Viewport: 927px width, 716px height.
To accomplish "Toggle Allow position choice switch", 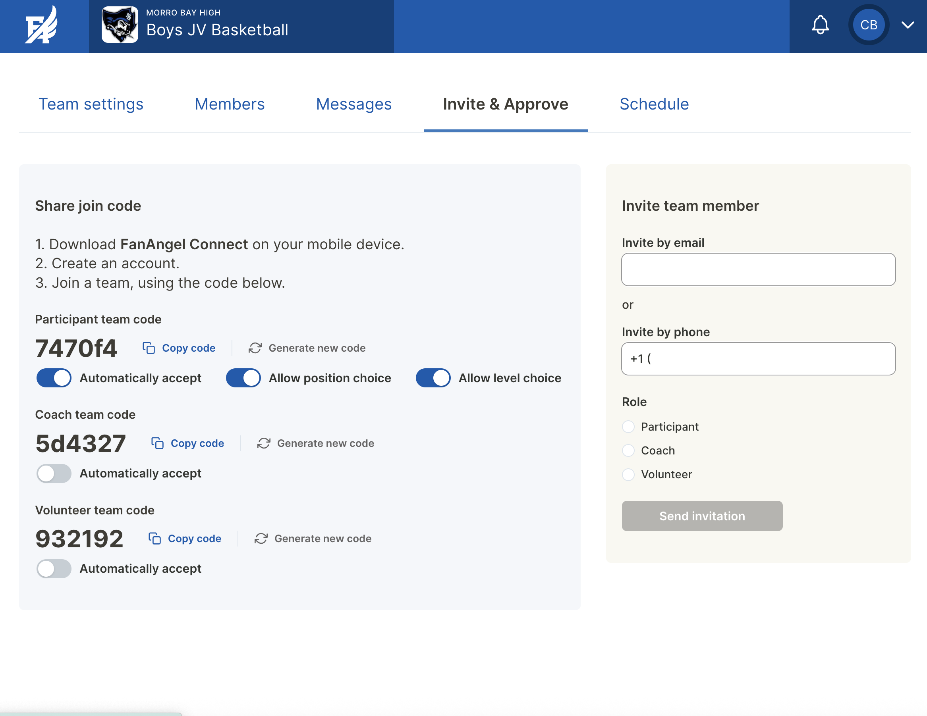I will coord(243,378).
